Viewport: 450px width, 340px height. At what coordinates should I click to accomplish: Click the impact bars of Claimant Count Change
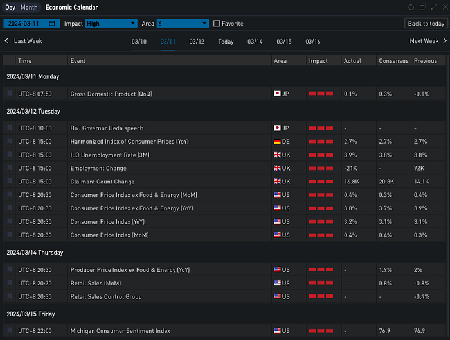point(321,182)
